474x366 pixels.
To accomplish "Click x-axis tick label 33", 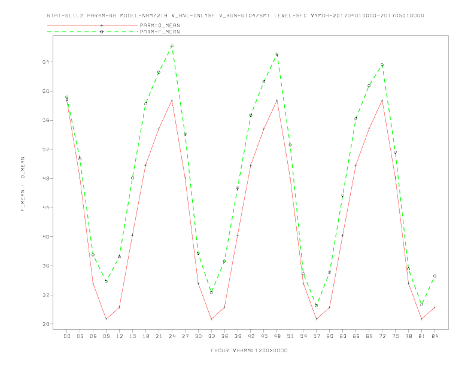I will [211, 336].
